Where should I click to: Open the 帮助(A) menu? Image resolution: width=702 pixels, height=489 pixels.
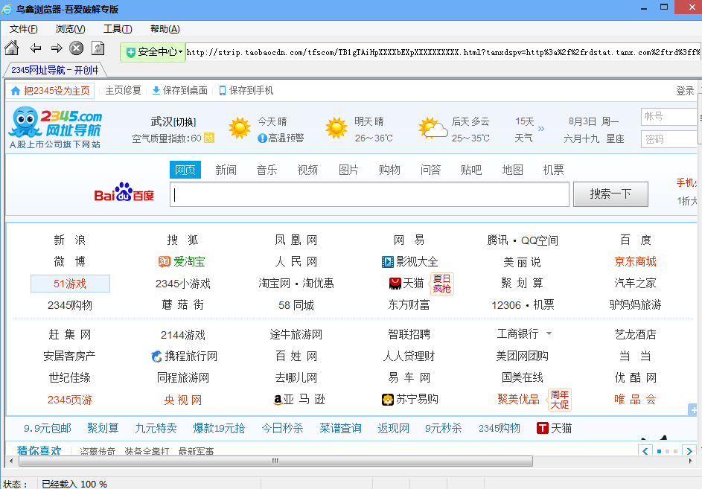[x=165, y=29]
